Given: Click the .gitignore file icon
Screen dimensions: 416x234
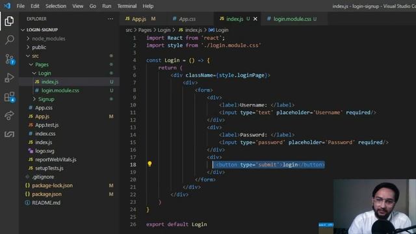Looking at the screenshot, I should coord(27,177).
